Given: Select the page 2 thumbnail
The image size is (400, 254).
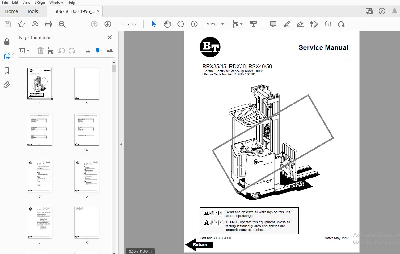Looking at the screenshot, I should pos(87,84).
